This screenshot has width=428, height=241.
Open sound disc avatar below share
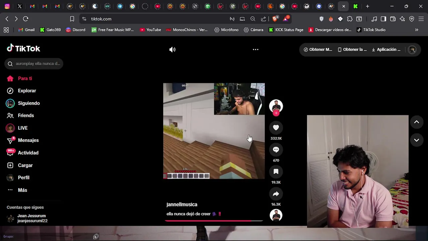[x=276, y=215]
